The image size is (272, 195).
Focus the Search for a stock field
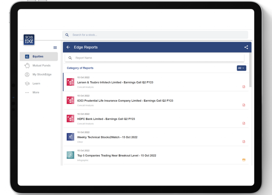click(155, 35)
